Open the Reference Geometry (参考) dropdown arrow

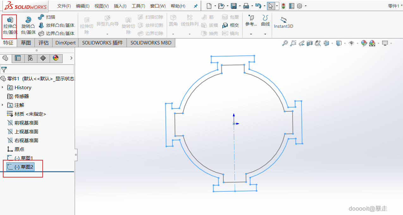251,34
